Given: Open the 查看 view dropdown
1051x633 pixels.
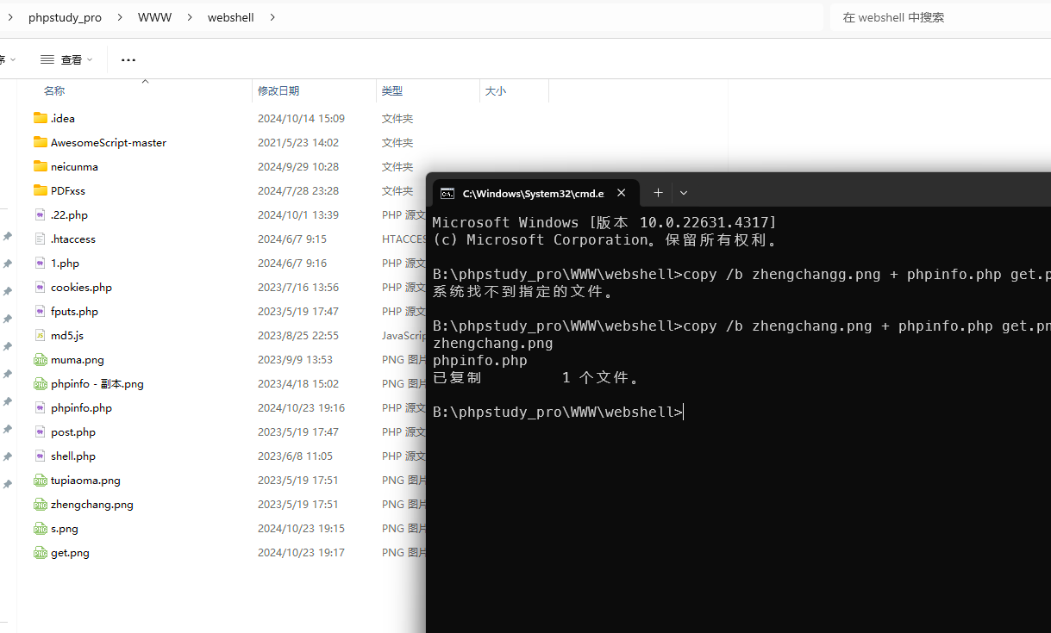Looking at the screenshot, I should point(66,59).
